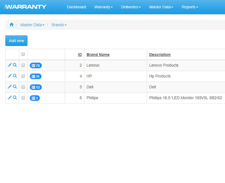The height and width of the screenshot is (183, 225).
Task: Open the Deliveries dropdown in navbar
Action: click(131, 7)
